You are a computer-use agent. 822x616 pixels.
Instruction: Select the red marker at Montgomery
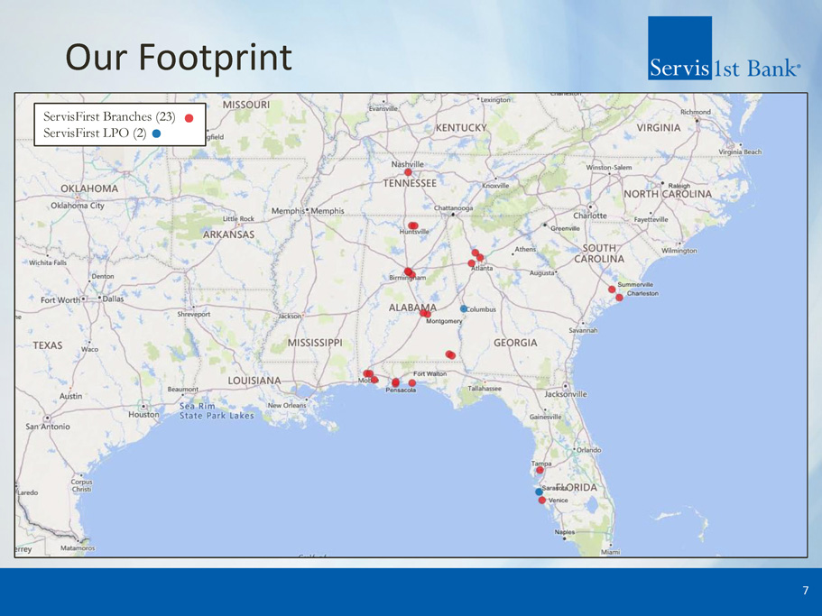[425, 313]
